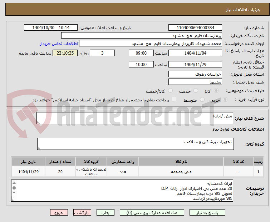Click scroll up arrow in buyer notes

[x=14, y=183]
